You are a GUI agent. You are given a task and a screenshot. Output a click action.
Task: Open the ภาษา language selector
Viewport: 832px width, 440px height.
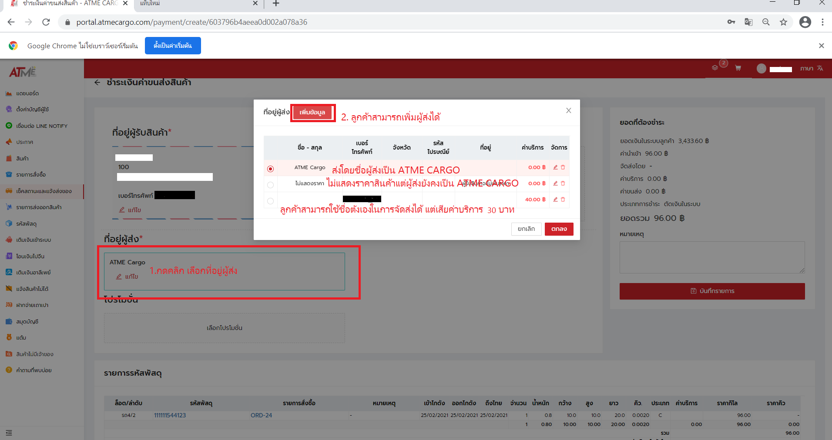[808, 68]
